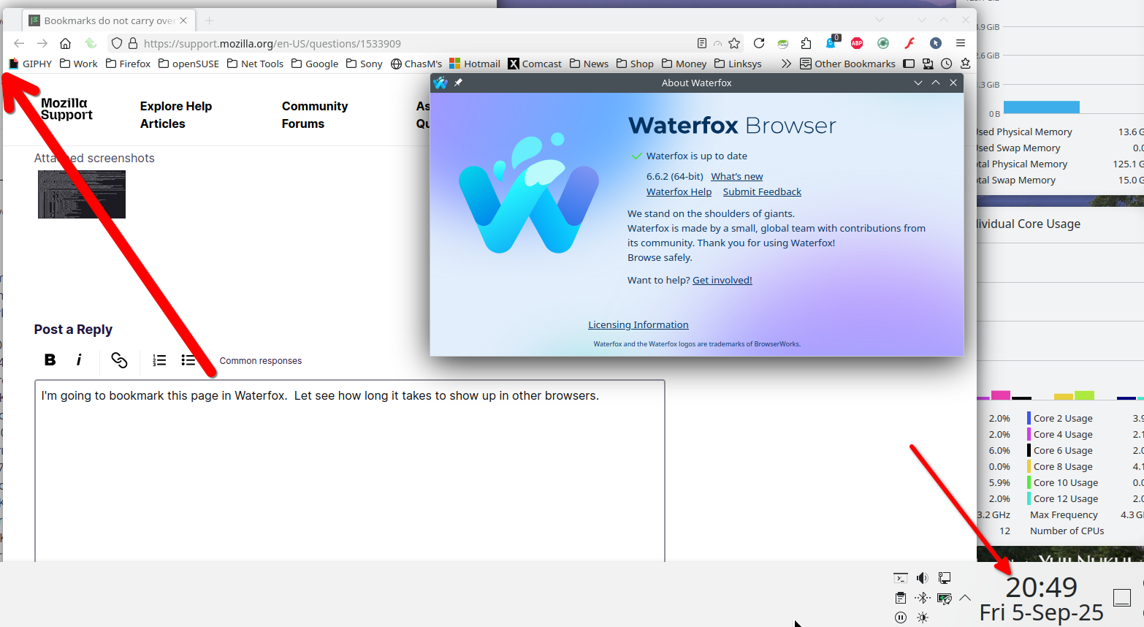
Task: Reload the current page
Action: click(x=759, y=43)
